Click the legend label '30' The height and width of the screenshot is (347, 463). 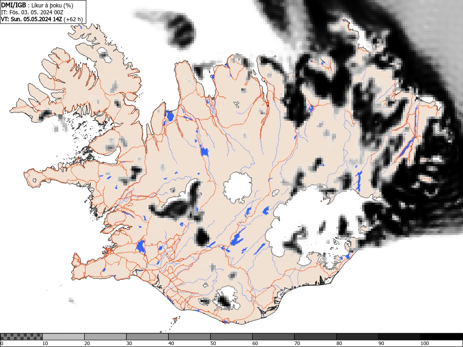tap(129, 343)
